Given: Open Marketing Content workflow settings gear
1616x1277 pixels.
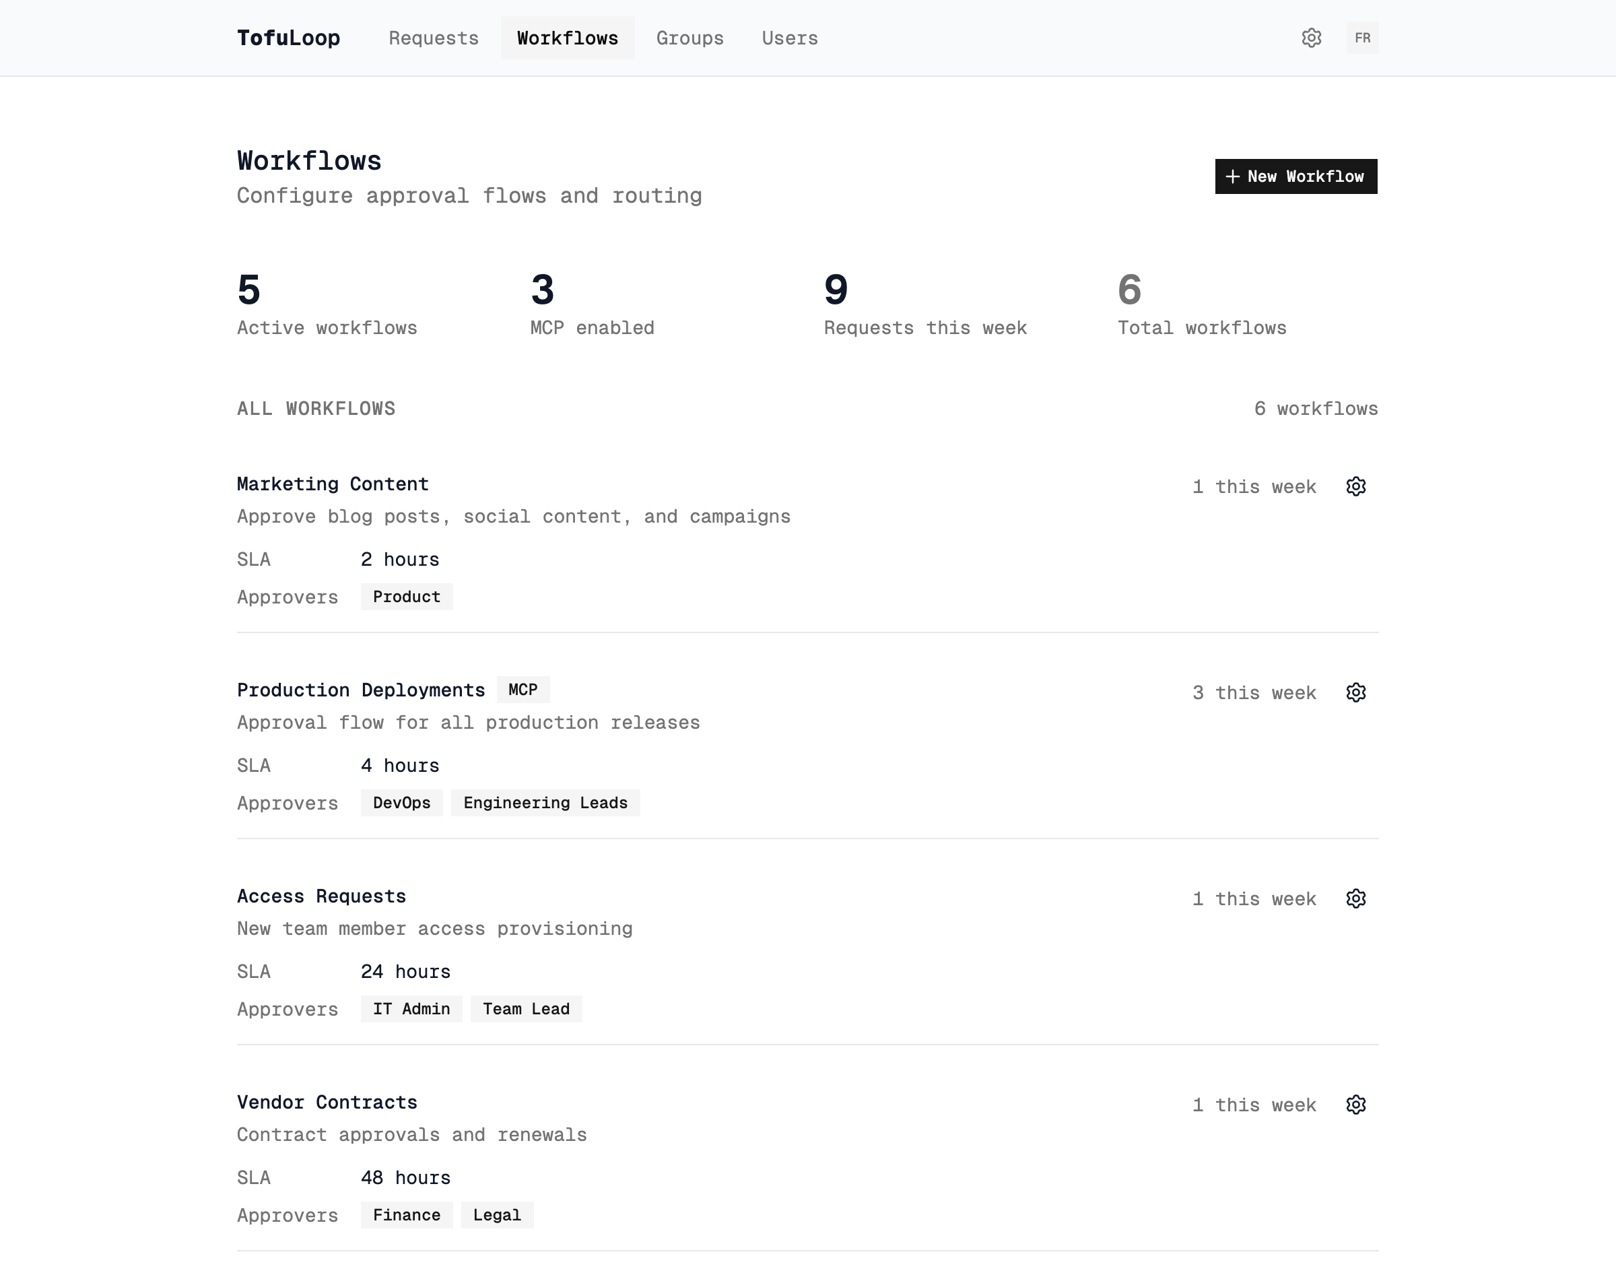Looking at the screenshot, I should [x=1356, y=487].
